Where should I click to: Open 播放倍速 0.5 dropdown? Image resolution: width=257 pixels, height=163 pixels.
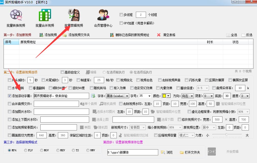click(203, 88)
